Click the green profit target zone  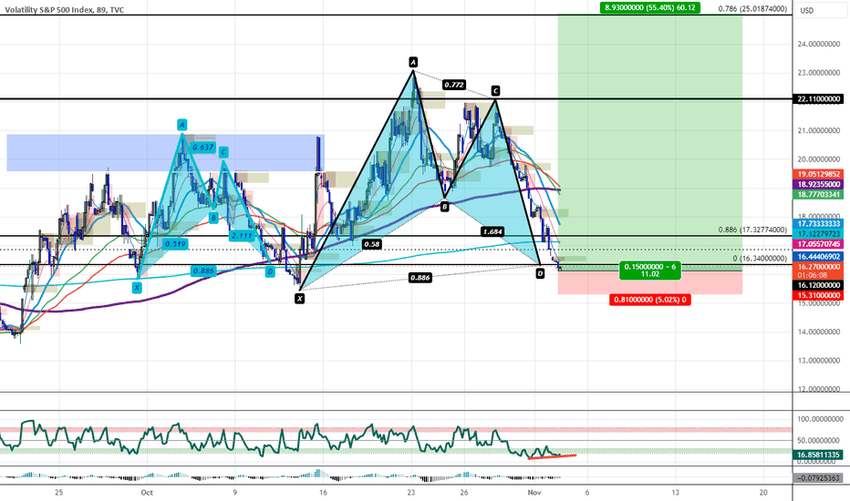[650, 141]
